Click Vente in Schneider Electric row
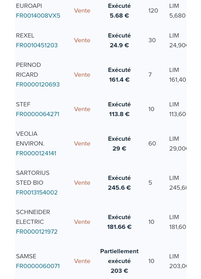201x279 pixels. pos(82,222)
